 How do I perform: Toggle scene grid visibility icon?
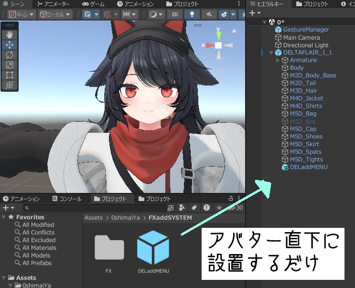(x=87, y=14)
